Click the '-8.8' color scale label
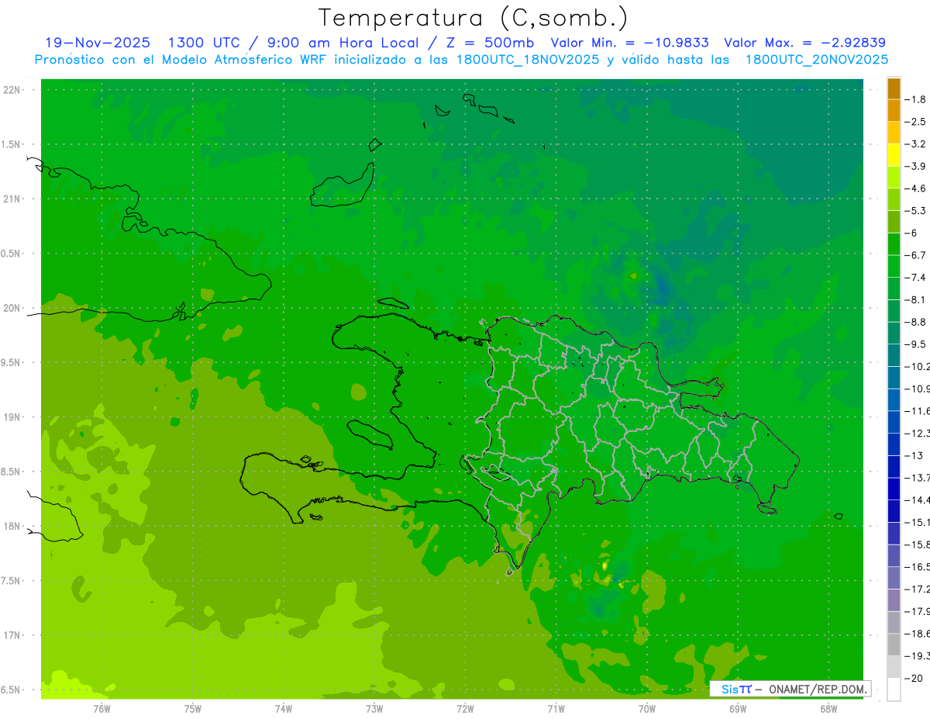The height and width of the screenshot is (719, 930). coord(916,322)
